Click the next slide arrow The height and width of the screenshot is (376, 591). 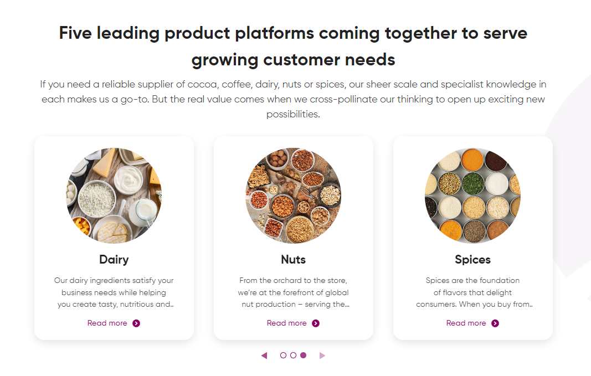(322, 356)
